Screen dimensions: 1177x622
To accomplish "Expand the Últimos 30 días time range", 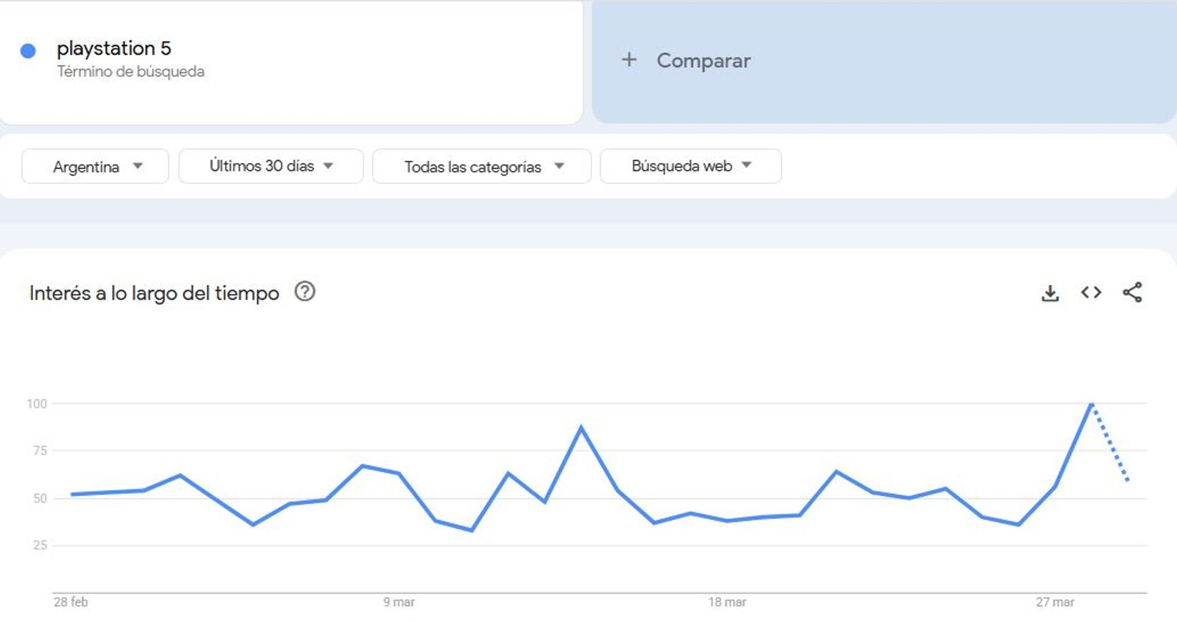I will point(271,166).
